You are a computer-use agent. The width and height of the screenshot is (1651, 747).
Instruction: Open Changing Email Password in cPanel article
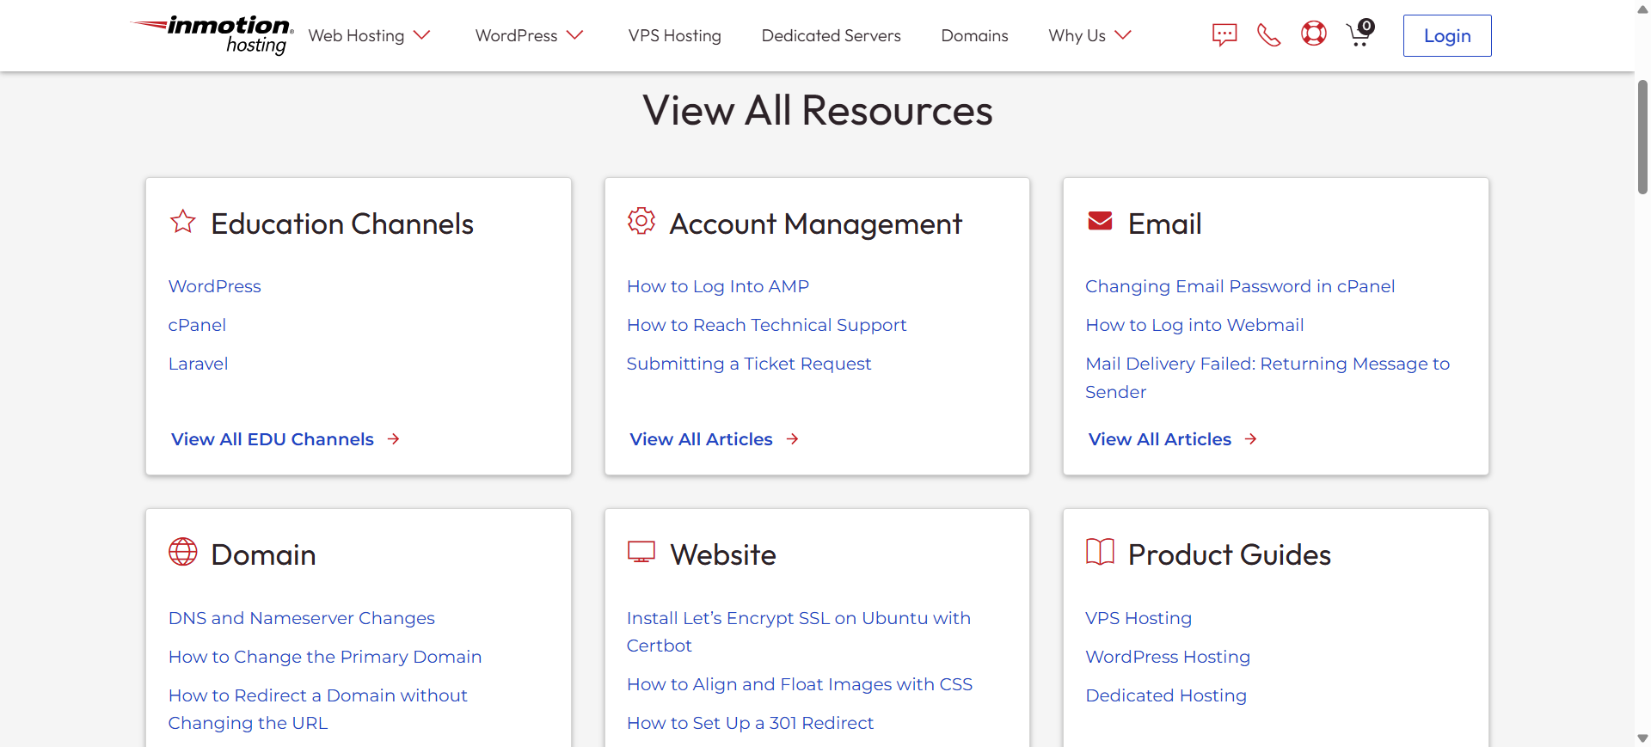(1240, 286)
